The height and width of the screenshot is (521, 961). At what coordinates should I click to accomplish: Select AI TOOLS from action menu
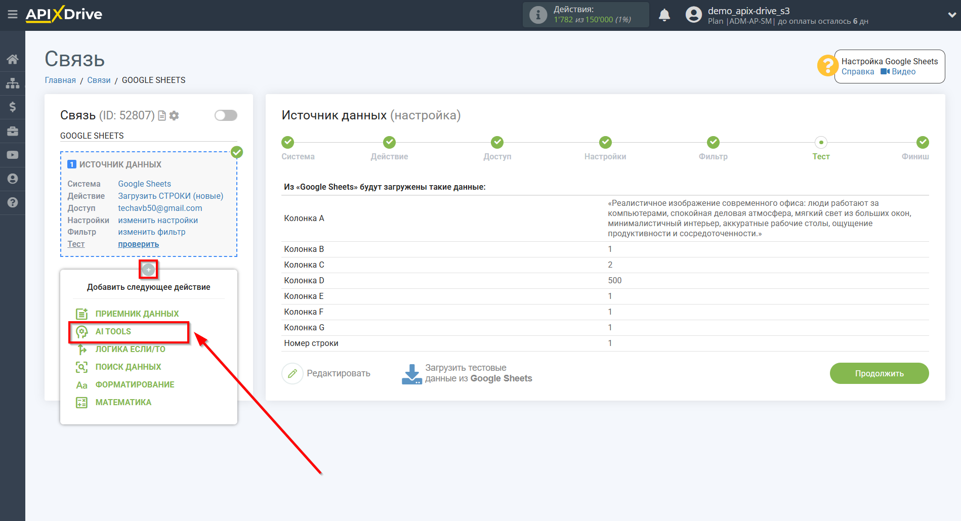pyautogui.click(x=113, y=332)
